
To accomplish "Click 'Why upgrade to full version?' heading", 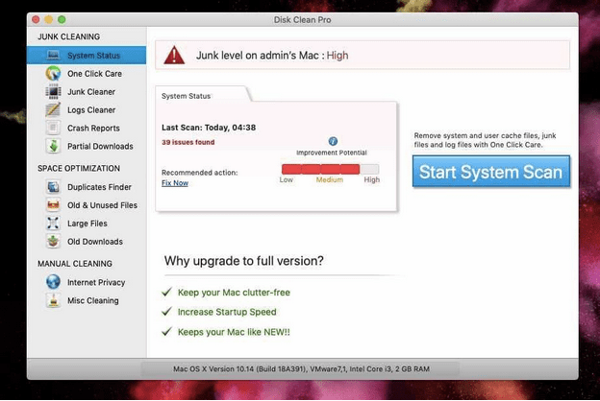I will 244,261.
